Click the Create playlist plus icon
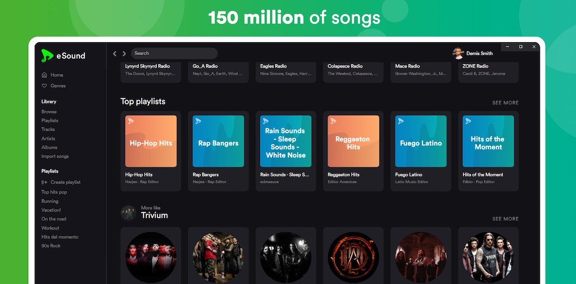 44,182
